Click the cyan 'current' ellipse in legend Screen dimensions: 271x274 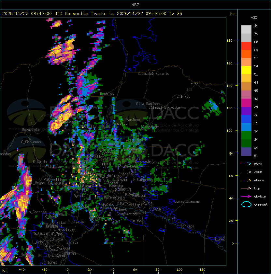246,204
